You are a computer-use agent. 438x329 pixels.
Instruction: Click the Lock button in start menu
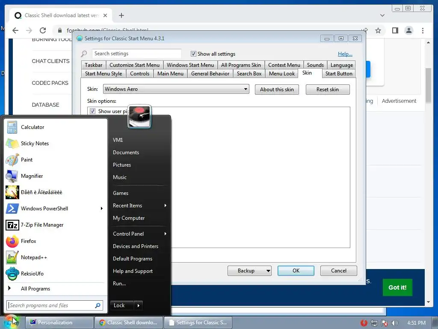122,305
